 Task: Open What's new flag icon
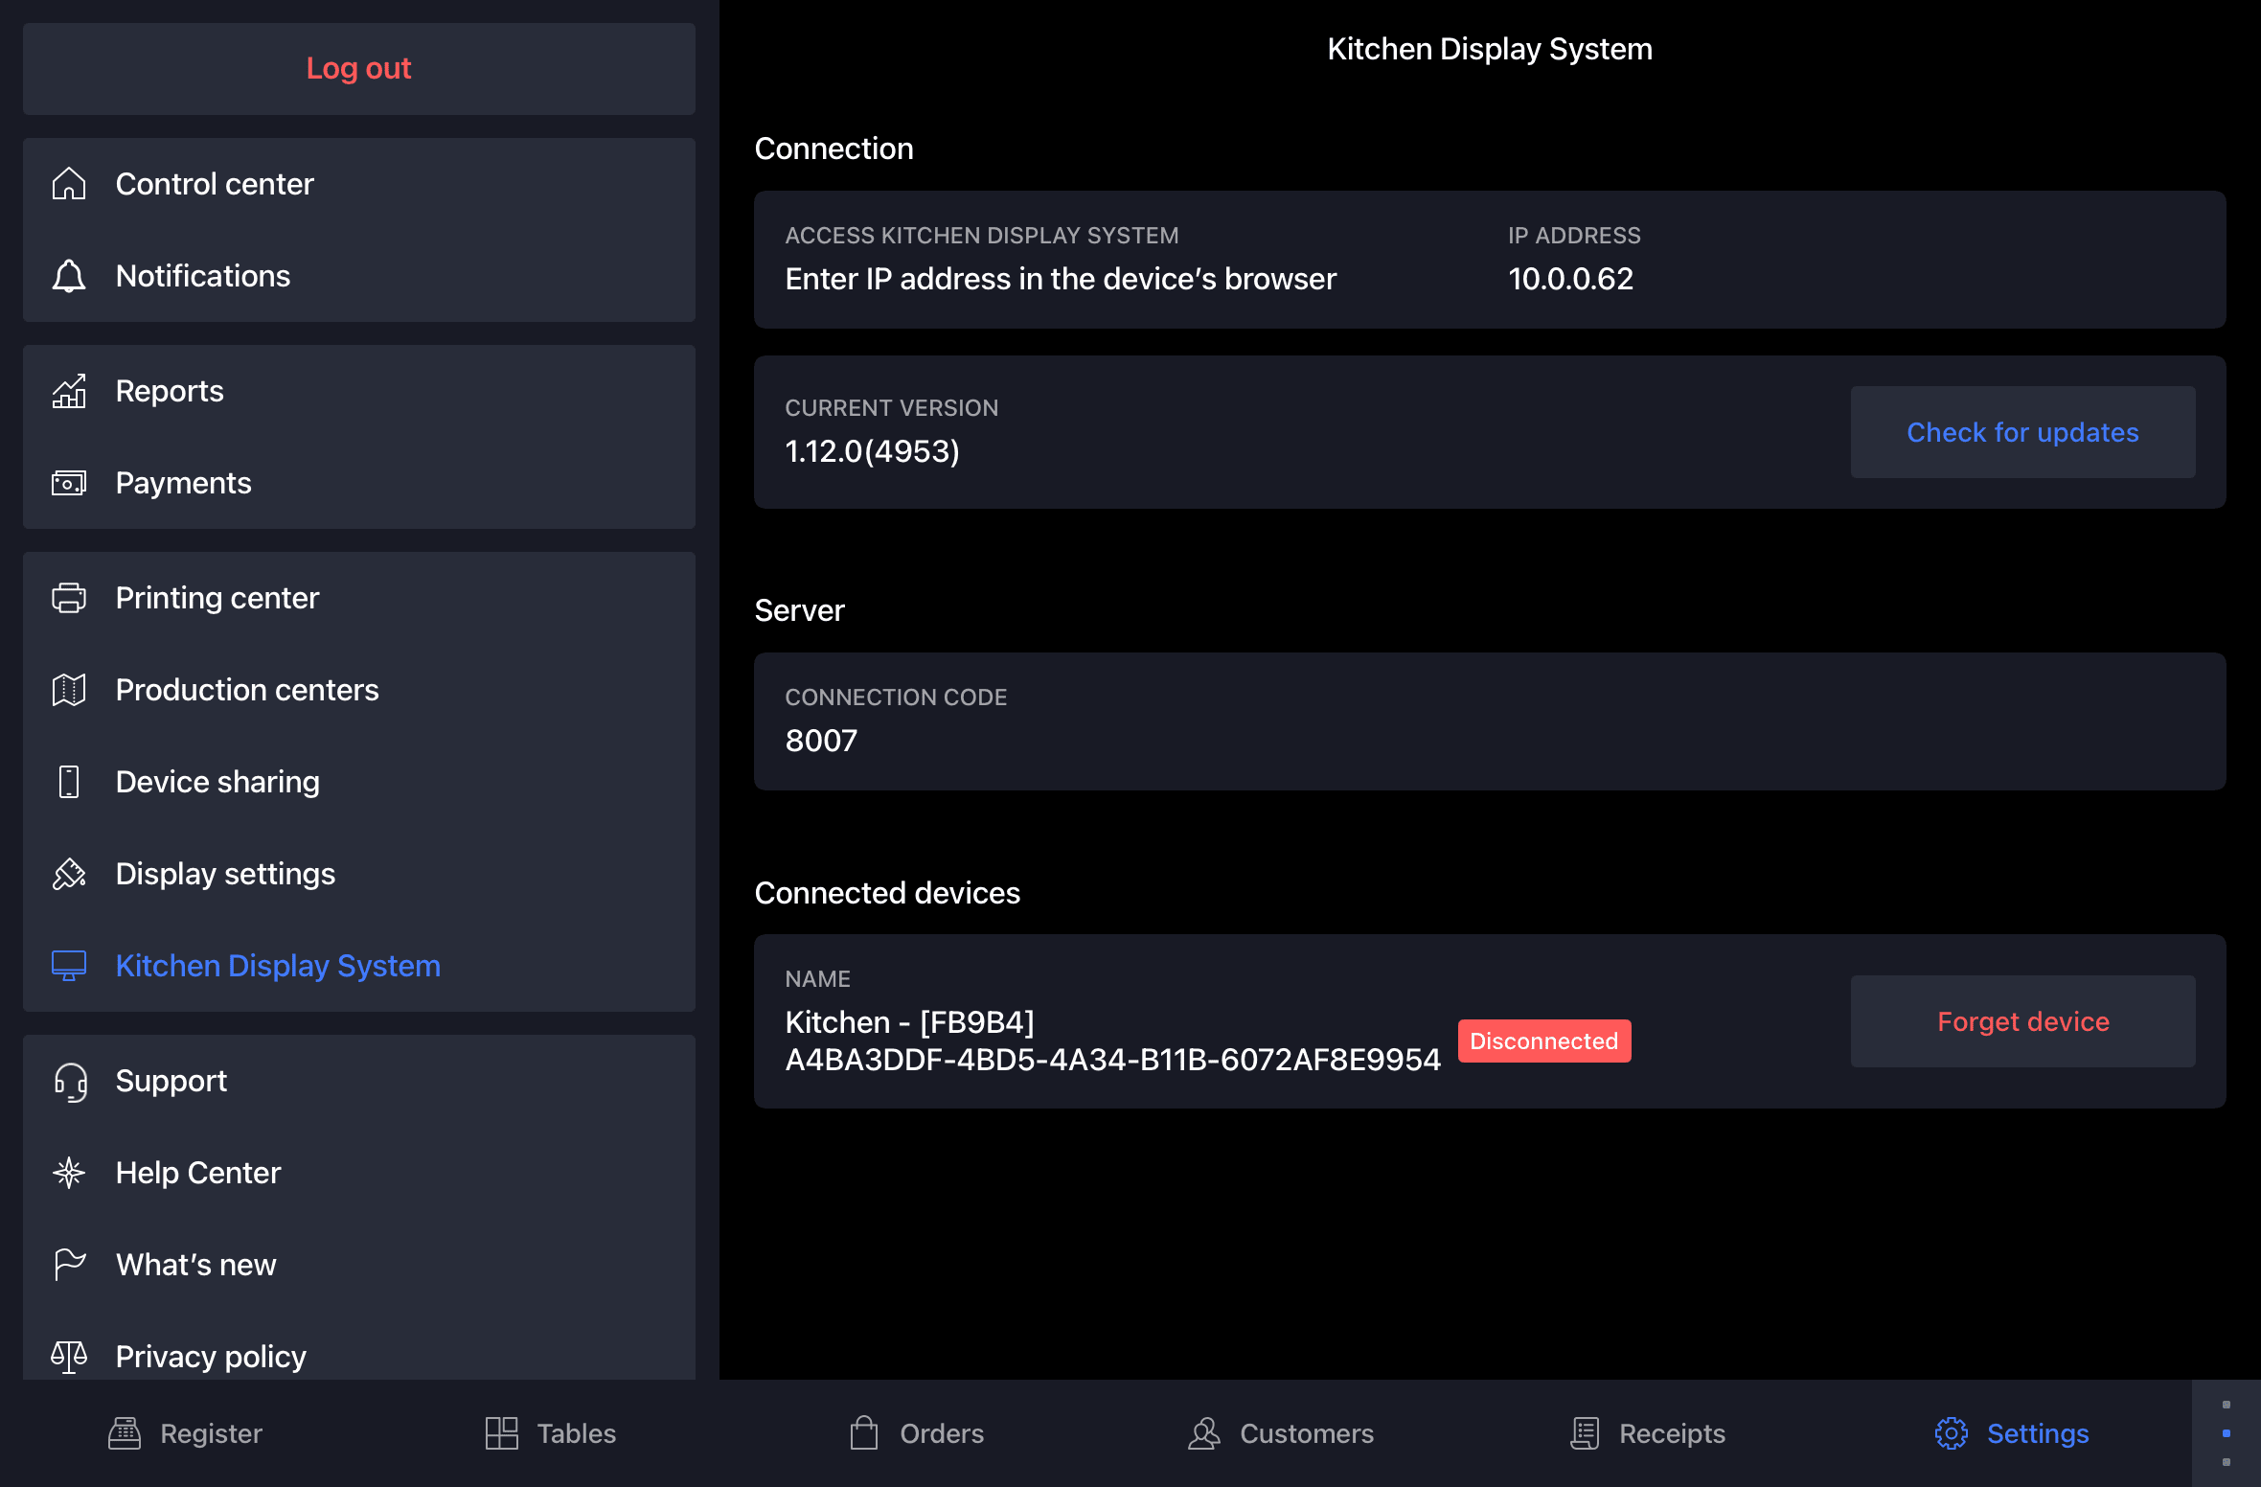pyautogui.click(x=69, y=1265)
